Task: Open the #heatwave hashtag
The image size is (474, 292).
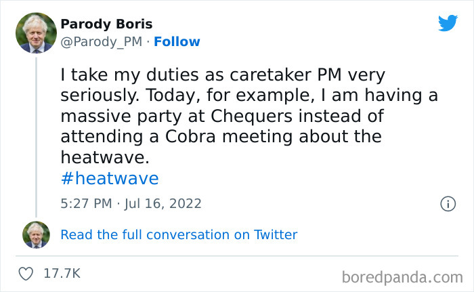Action: click(x=109, y=178)
